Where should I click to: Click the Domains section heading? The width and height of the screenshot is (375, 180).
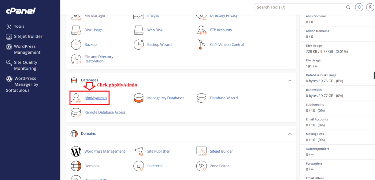point(88,134)
